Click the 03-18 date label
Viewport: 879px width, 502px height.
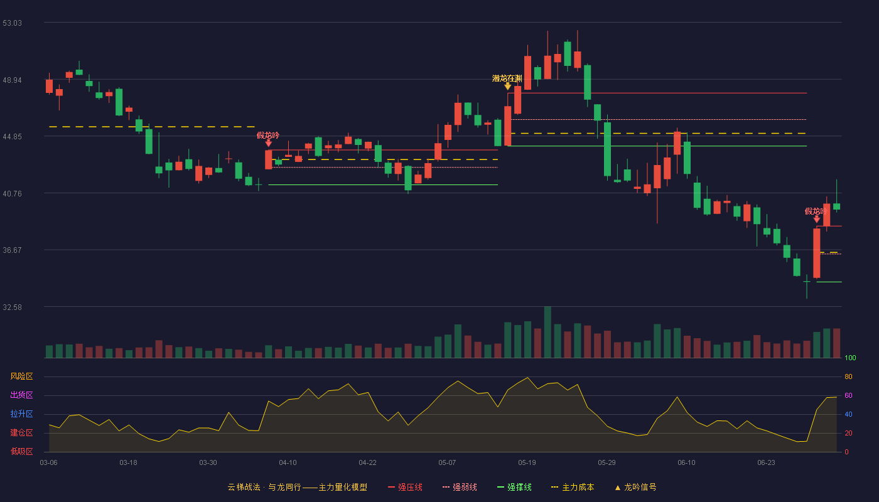[128, 462]
